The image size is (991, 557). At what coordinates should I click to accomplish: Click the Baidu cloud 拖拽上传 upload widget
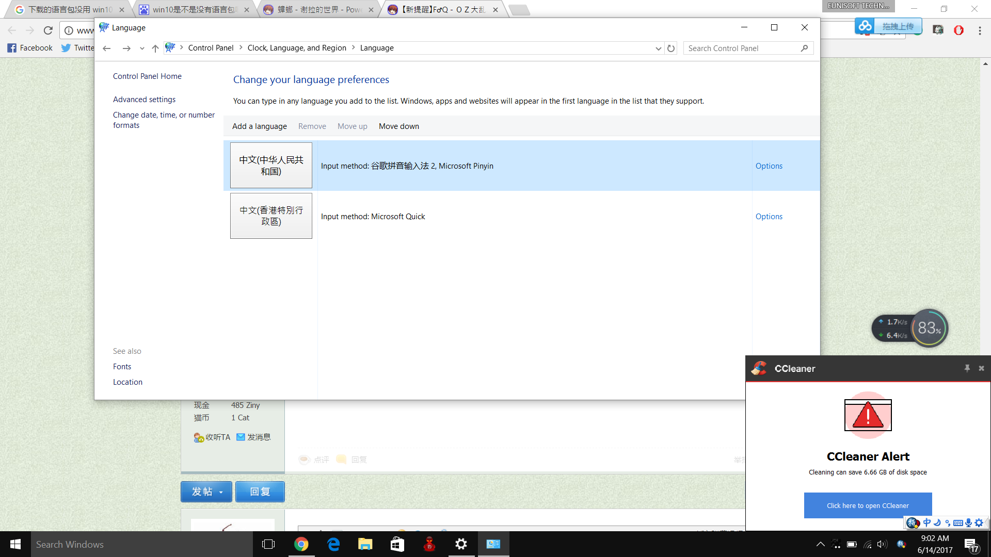pyautogui.click(x=889, y=26)
